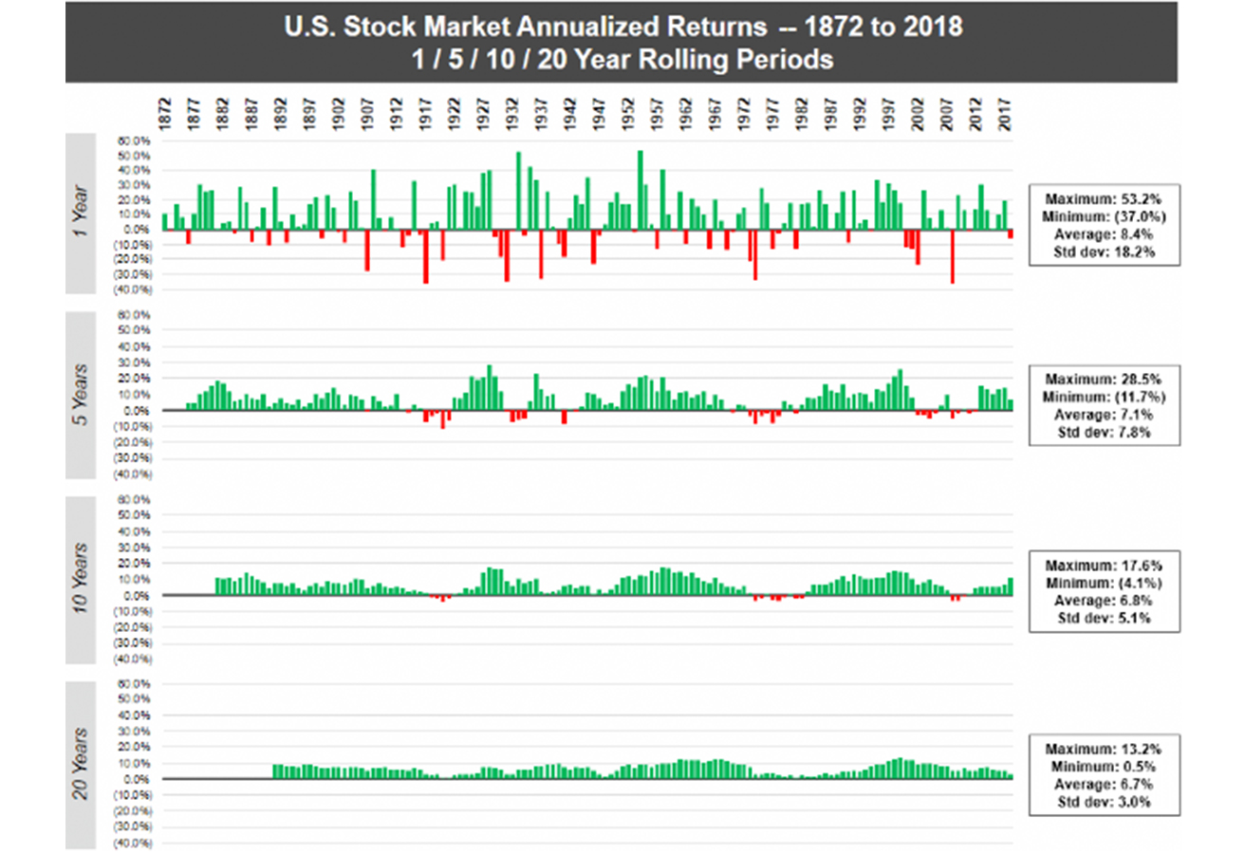Select the "1 Year" row label
Viewport: 1245px width, 854px height.
(x=82, y=212)
